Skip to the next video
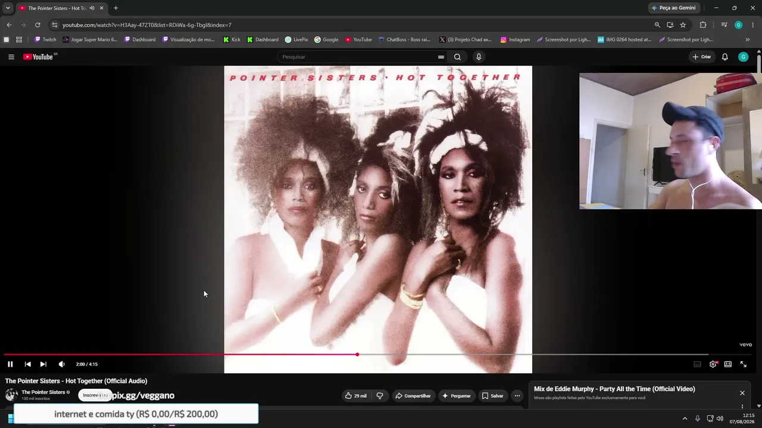 pos(43,364)
